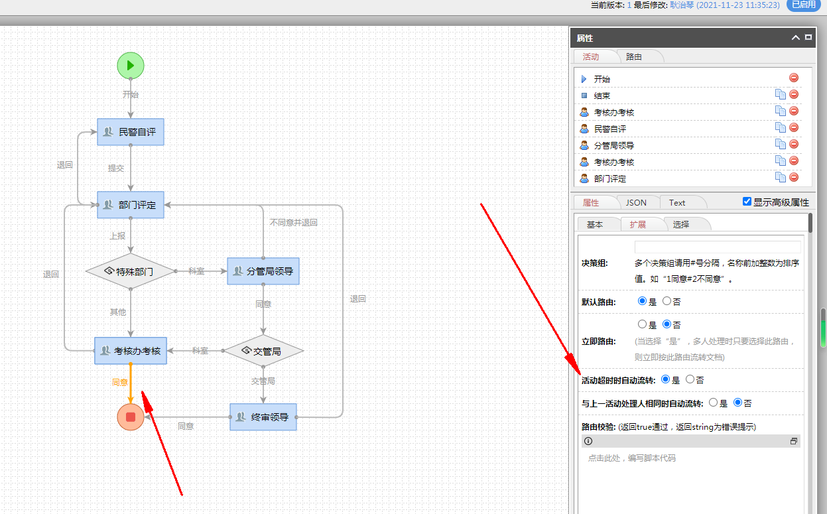Open the JSON tab
The image size is (827, 514).
pos(636,202)
